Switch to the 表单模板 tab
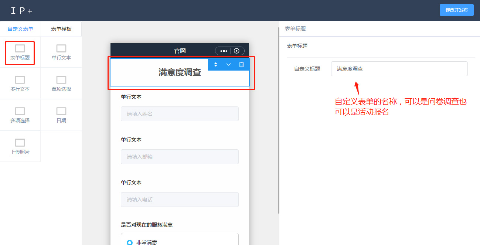 61,29
